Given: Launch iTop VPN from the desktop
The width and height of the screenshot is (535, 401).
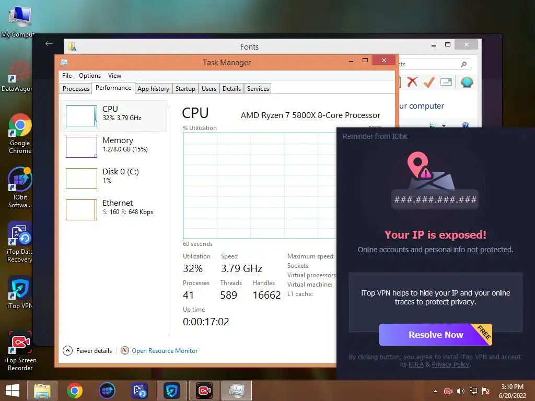Looking at the screenshot, I should coord(20,292).
